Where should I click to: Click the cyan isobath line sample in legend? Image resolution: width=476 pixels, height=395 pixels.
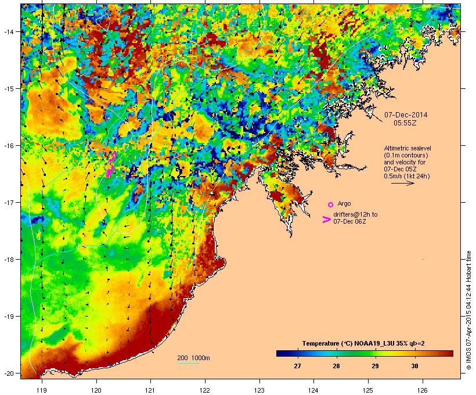click(x=189, y=363)
